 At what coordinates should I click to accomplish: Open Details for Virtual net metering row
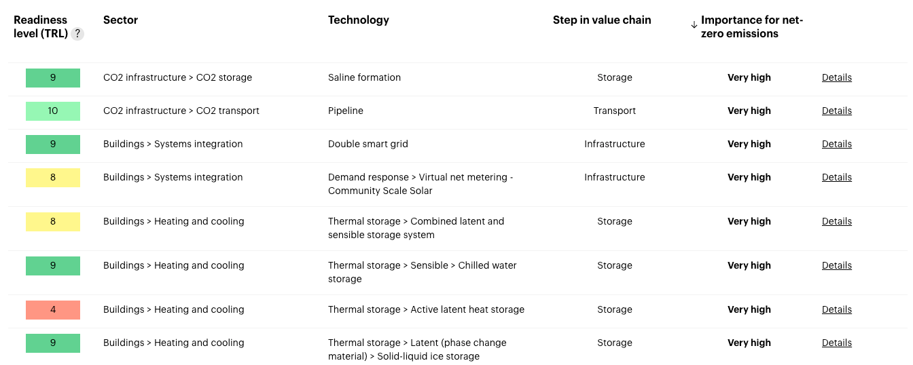click(837, 177)
